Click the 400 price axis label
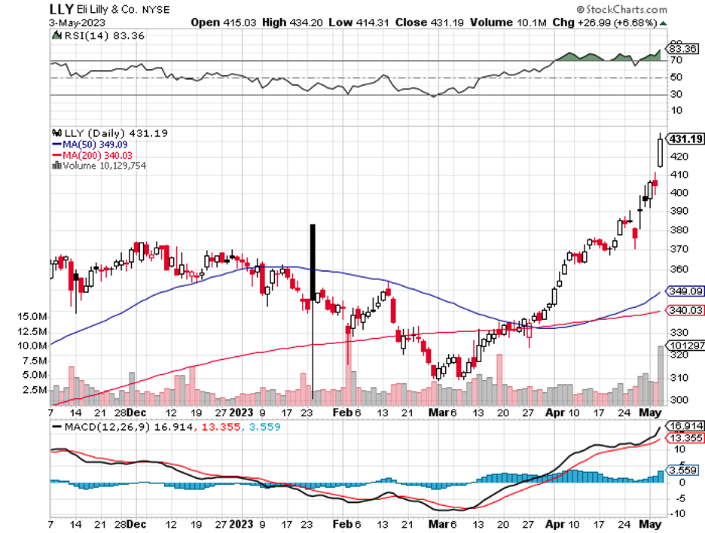 tap(679, 193)
